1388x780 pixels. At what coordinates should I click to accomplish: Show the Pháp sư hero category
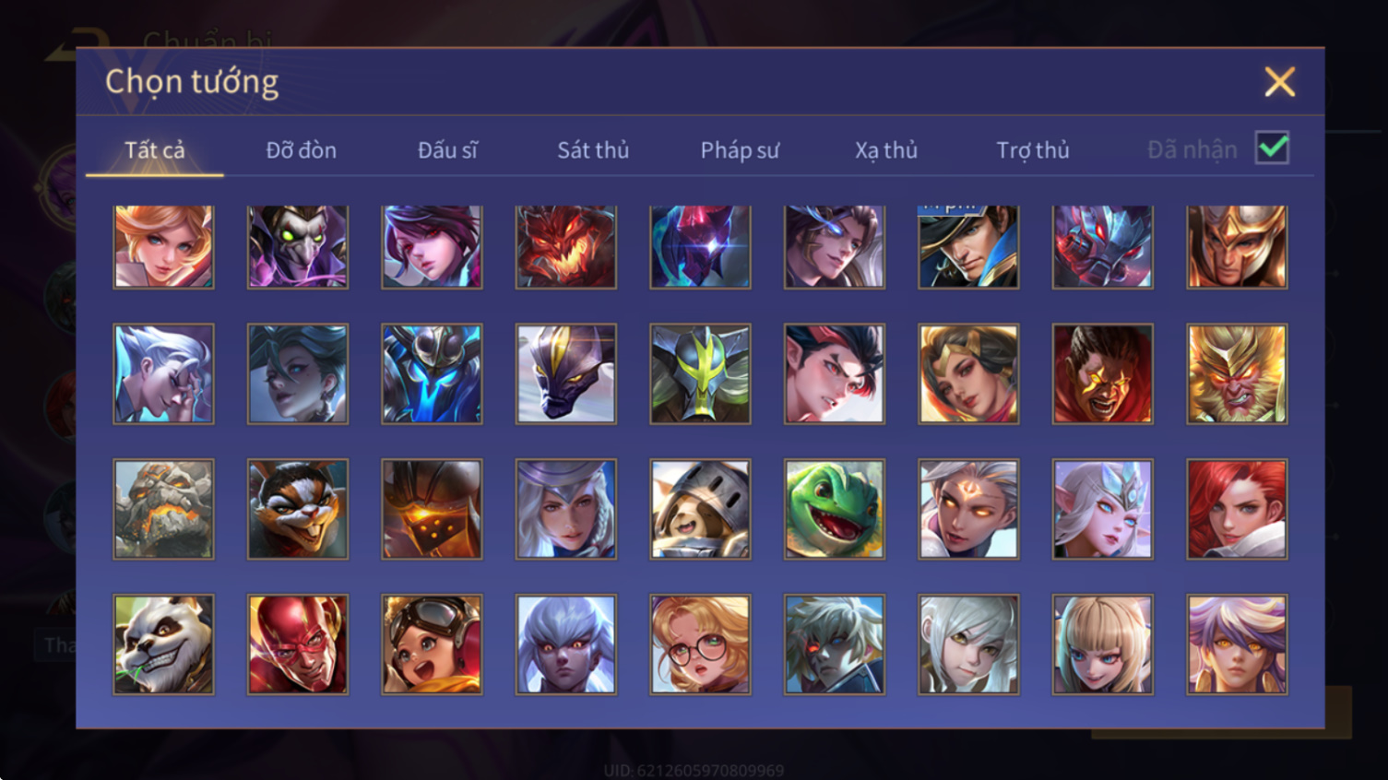click(740, 150)
